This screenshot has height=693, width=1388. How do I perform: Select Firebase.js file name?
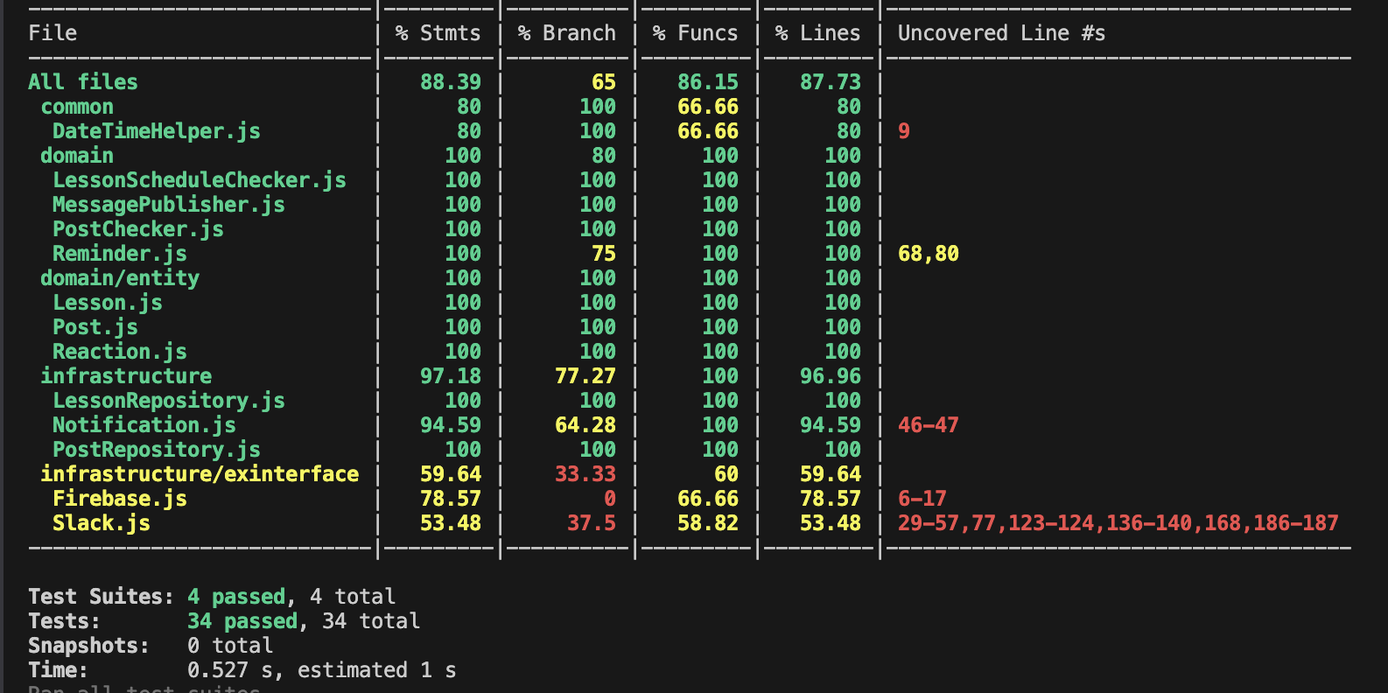(x=120, y=499)
